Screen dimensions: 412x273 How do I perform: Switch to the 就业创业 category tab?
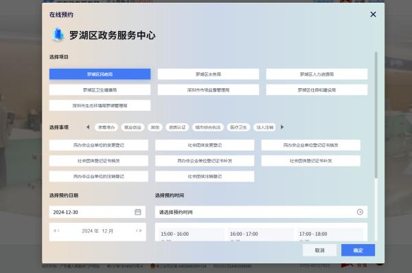tap(133, 127)
